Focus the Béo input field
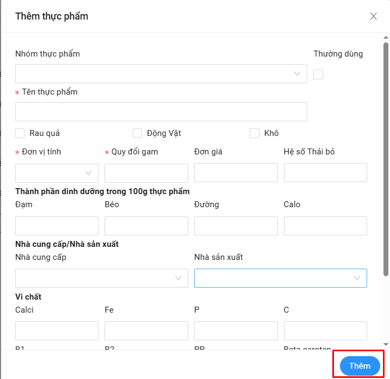 146,226
